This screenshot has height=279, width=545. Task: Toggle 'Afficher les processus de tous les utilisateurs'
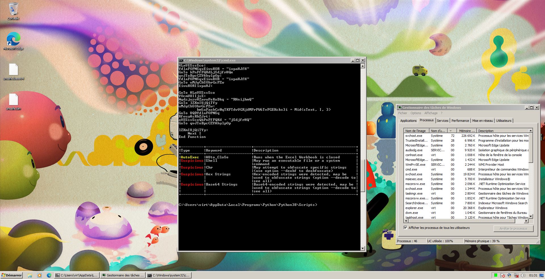point(405,228)
